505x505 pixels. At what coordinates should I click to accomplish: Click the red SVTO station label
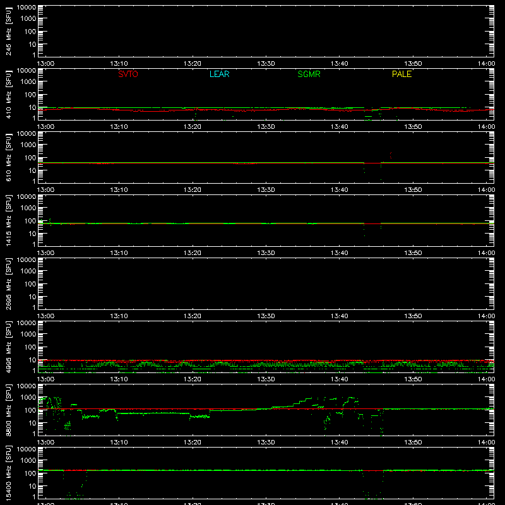[128, 74]
